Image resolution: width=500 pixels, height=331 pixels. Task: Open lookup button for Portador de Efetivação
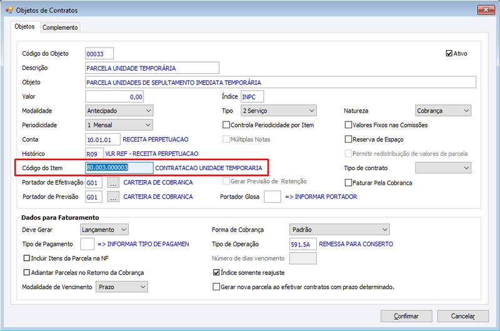click(x=113, y=182)
